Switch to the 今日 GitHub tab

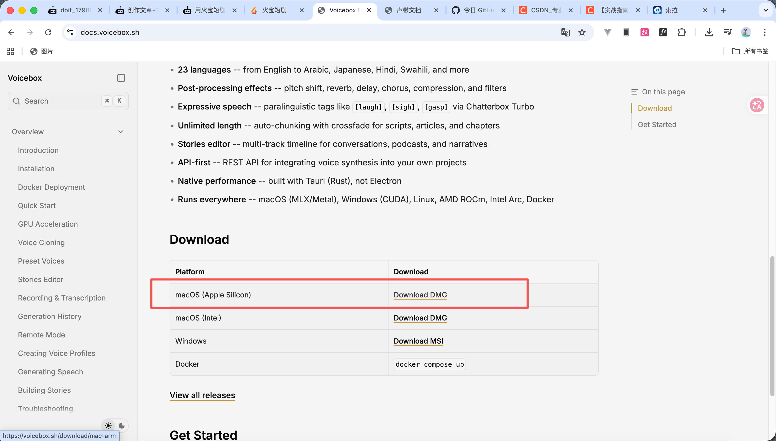tap(478, 10)
